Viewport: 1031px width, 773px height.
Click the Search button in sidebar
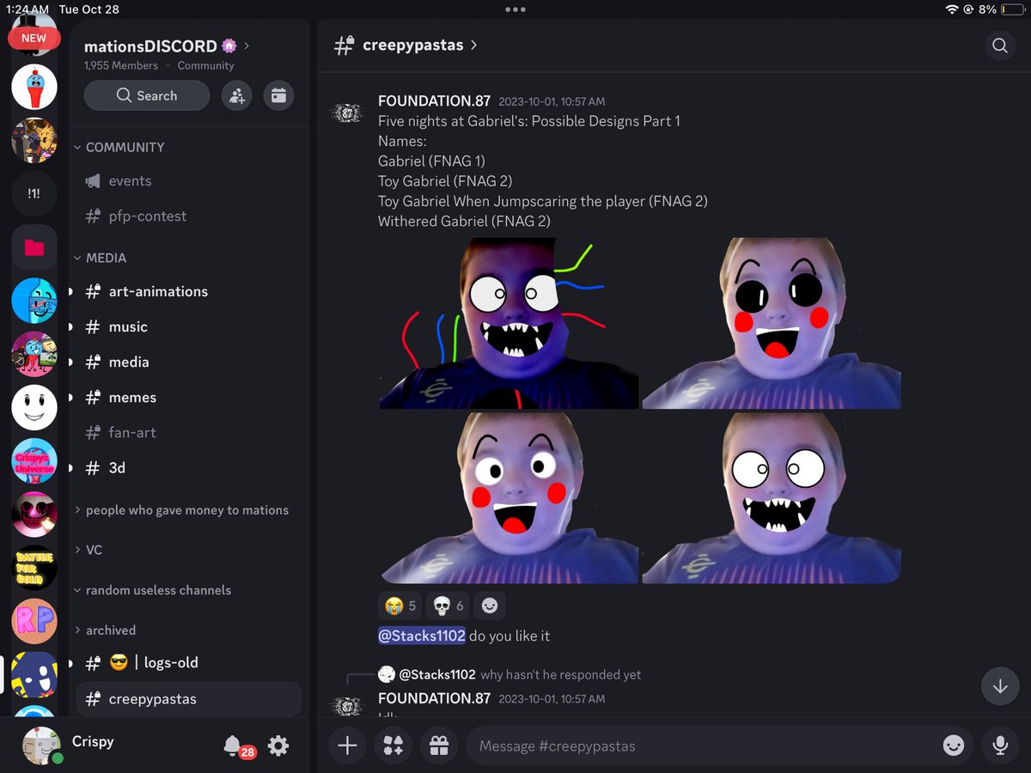[147, 95]
